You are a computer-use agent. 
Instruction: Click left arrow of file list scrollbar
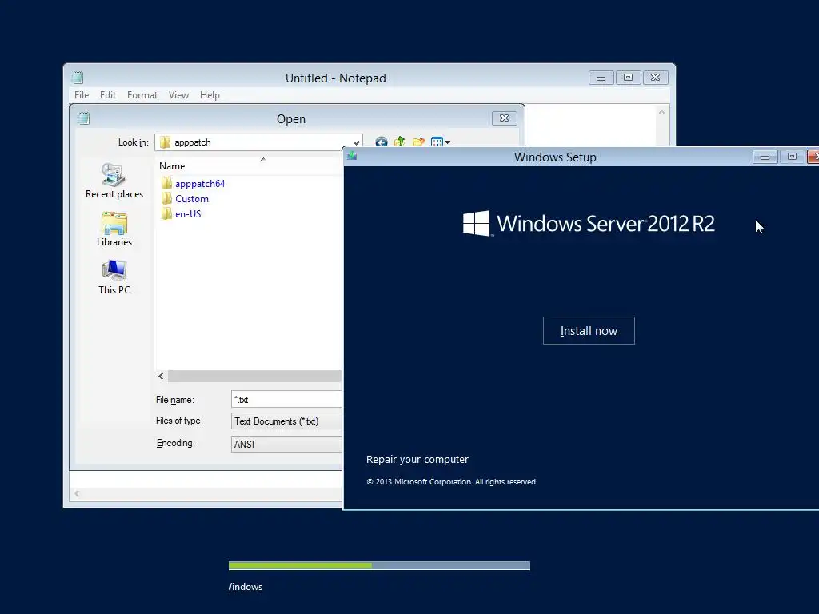(x=161, y=376)
